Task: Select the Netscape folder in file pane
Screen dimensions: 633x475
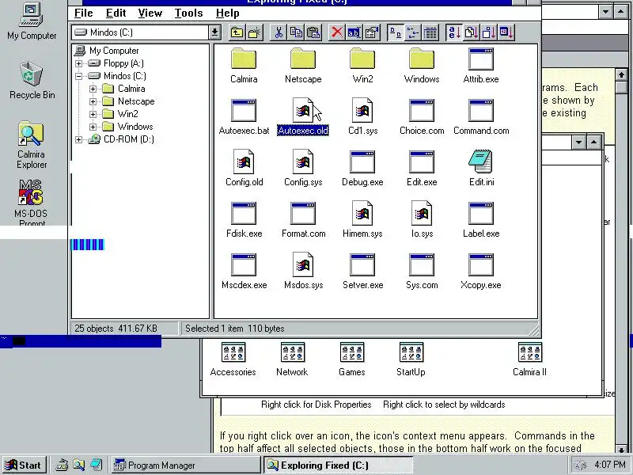Action: (303, 66)
